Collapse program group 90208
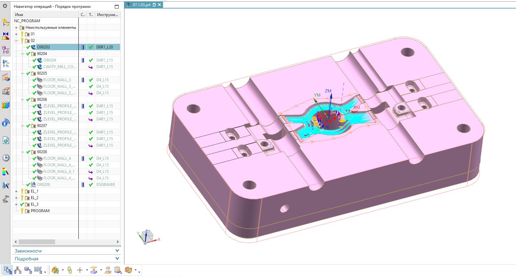 (x=23, y=152)
